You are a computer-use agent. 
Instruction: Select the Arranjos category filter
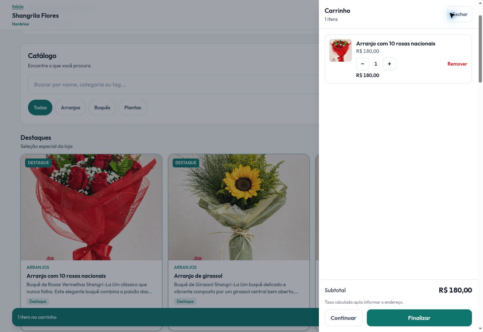(71, 108)
